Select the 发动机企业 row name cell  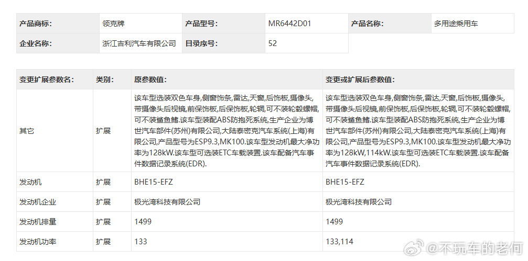coord(55,202)
